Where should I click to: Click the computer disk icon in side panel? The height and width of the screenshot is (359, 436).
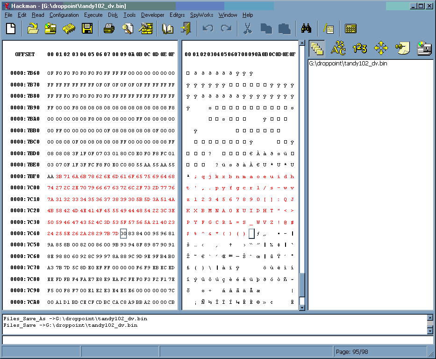coord(424,49)
